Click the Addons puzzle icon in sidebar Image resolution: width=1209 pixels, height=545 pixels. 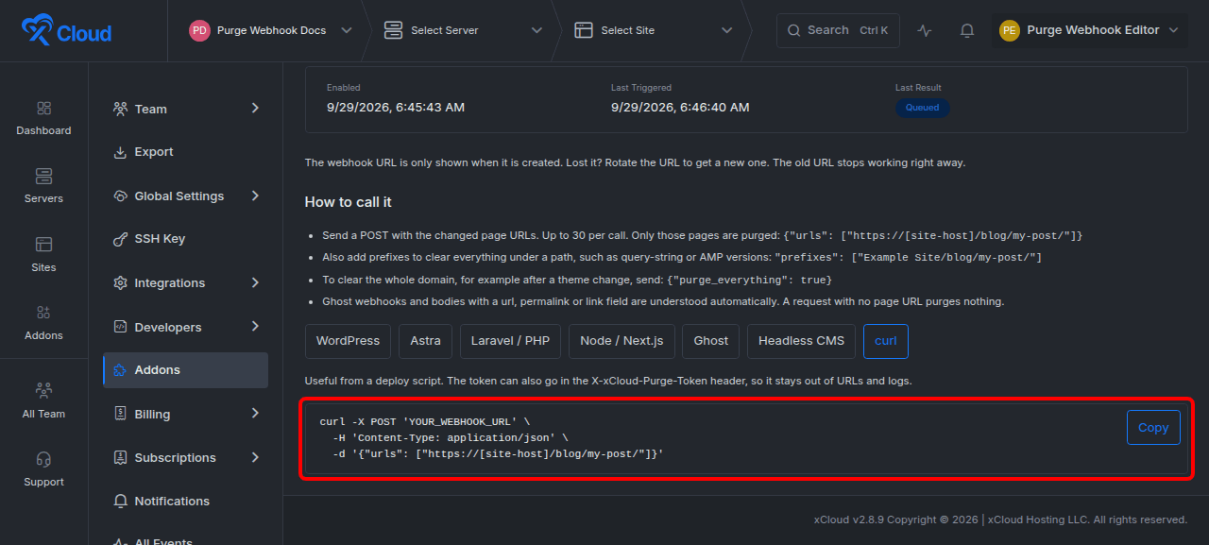point(120,370)
